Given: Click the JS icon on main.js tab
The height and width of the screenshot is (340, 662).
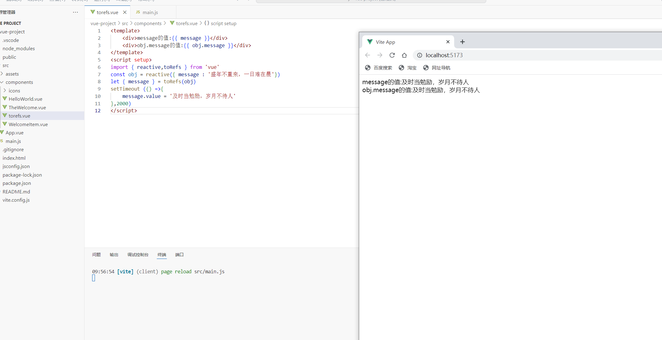Looking at the screenshot, I should pos(138,12).
